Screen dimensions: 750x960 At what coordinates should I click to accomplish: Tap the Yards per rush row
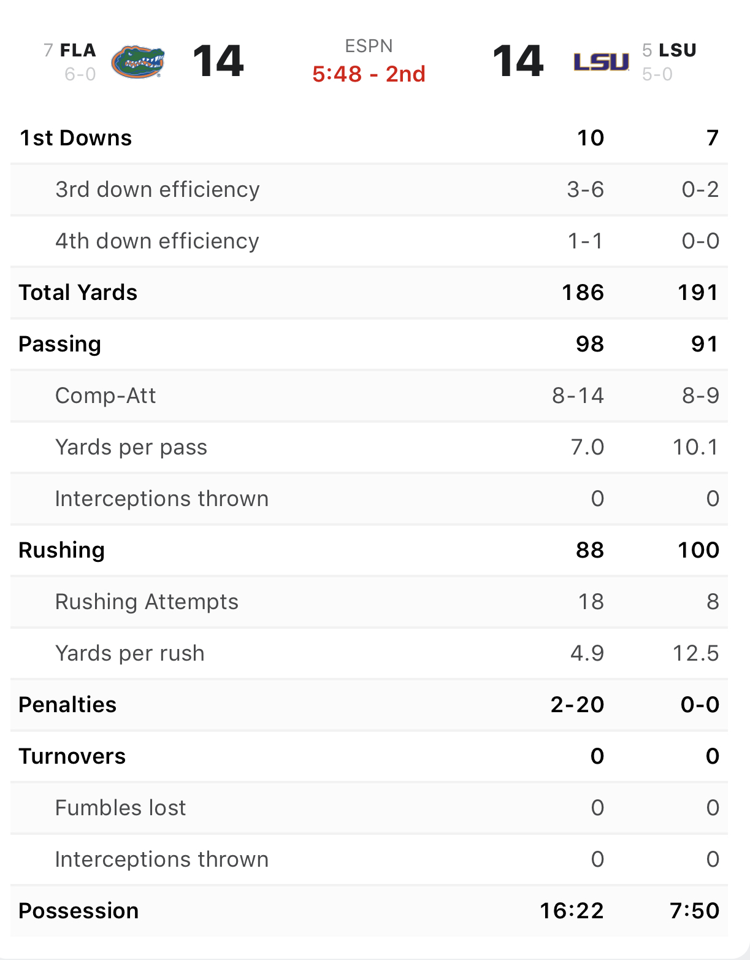coord(369,653)
